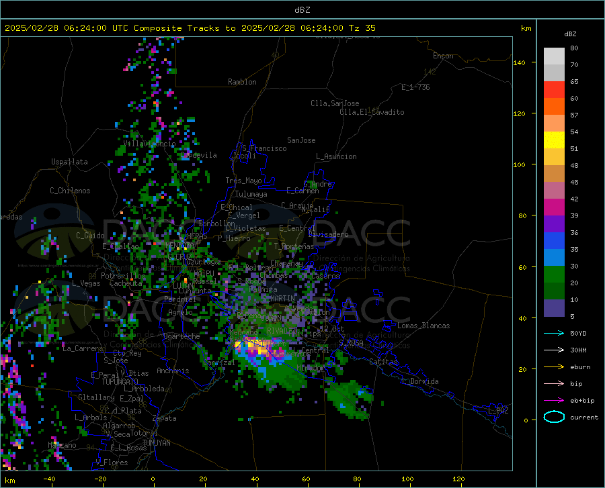Click the 'L_Vegas' map label

pos(86,283)
